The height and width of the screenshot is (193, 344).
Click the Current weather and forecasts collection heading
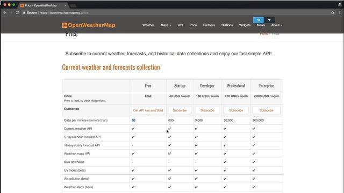pyautogui.click(x=111, y=67)
